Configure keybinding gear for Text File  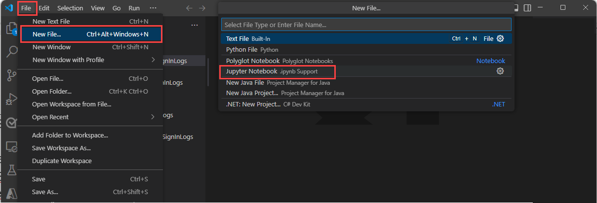pyautogui.click(x=500, y=38)
